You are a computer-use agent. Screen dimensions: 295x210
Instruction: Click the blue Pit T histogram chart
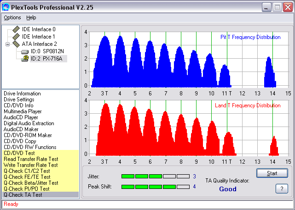189,60
